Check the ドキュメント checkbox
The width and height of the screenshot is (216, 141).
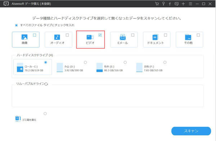[166, 35]
